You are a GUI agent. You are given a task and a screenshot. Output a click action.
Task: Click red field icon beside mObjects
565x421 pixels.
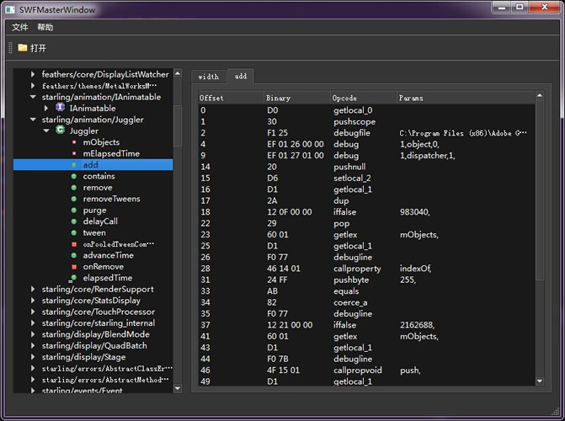(74, 142)
